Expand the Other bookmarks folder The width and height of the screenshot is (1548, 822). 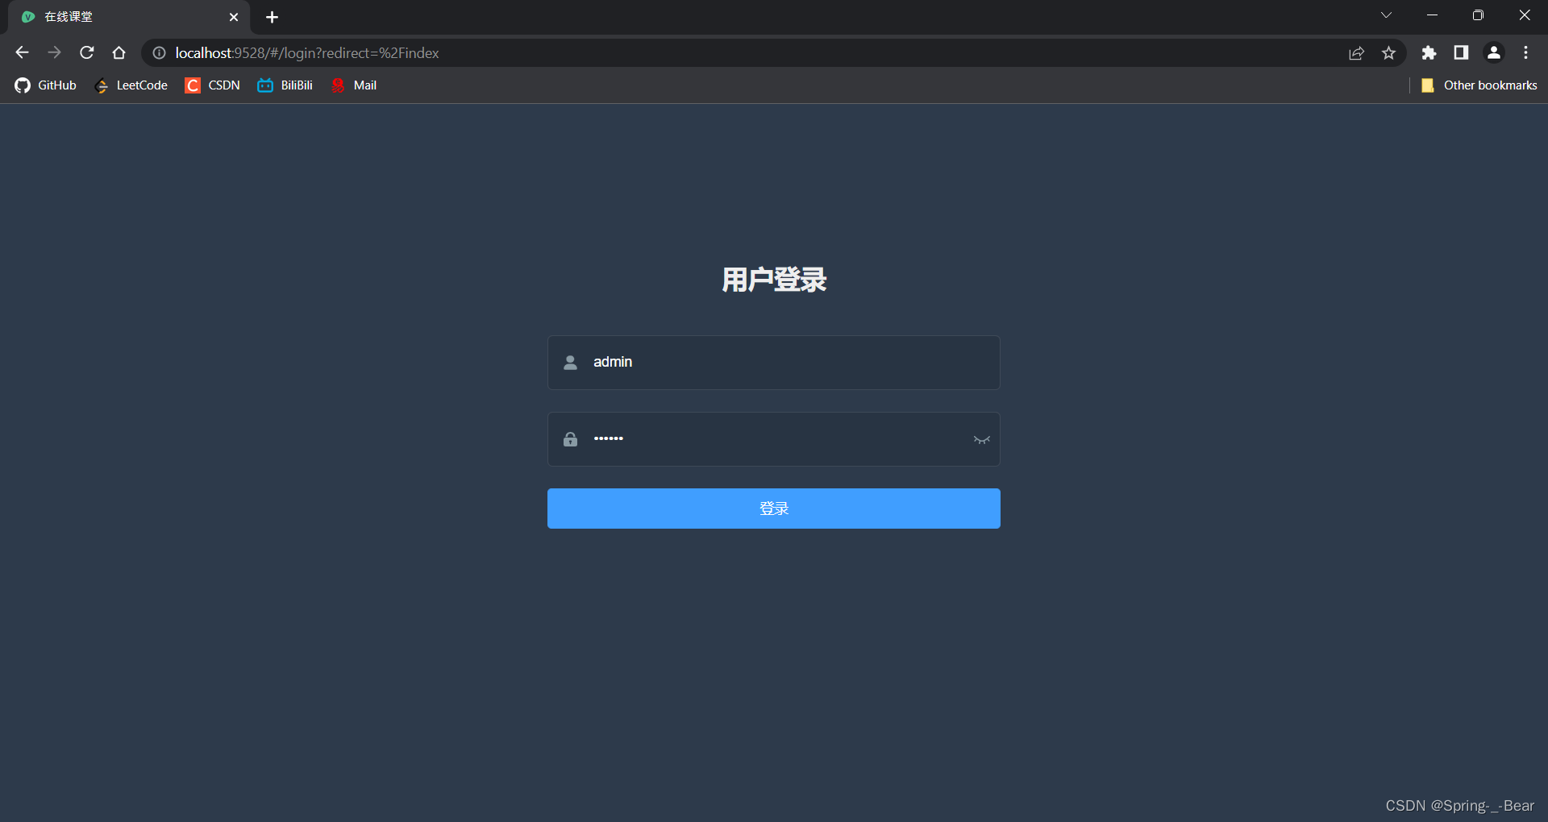pos(1479,85)
